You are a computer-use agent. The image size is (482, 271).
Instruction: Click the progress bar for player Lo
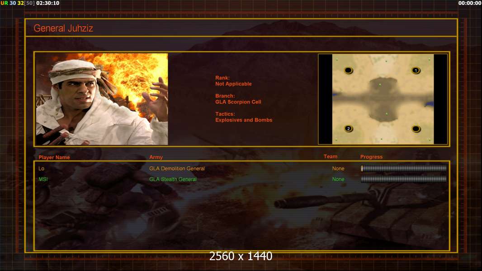403,168
